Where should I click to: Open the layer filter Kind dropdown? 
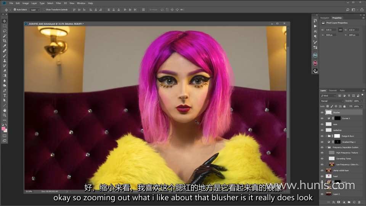tap(328, 96)
